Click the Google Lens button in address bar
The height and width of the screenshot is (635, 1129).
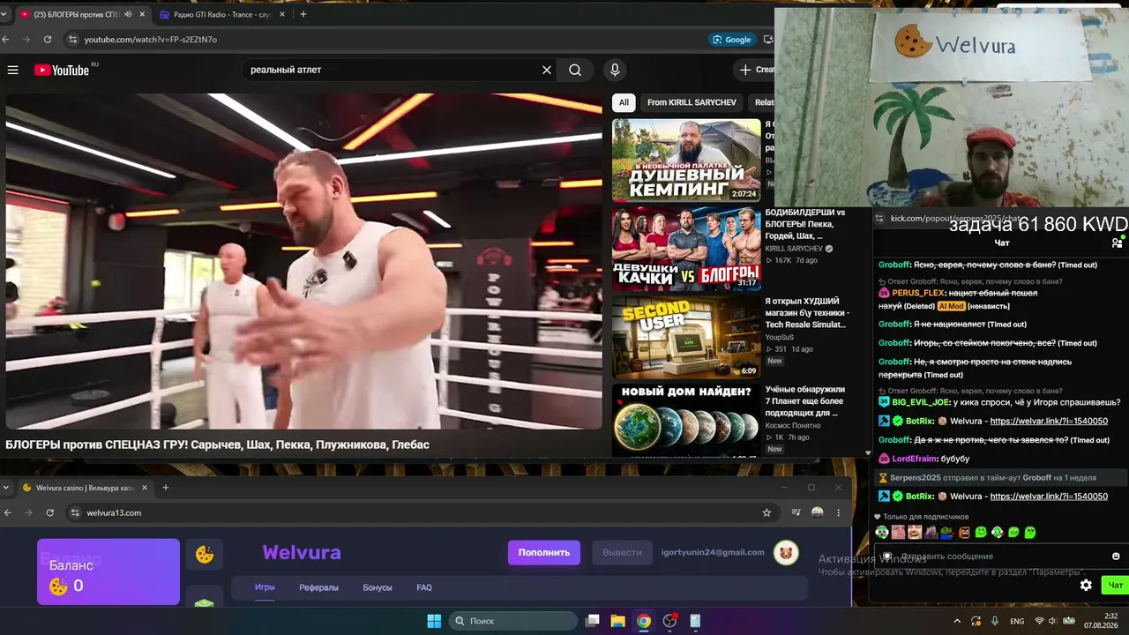[732, 40]
